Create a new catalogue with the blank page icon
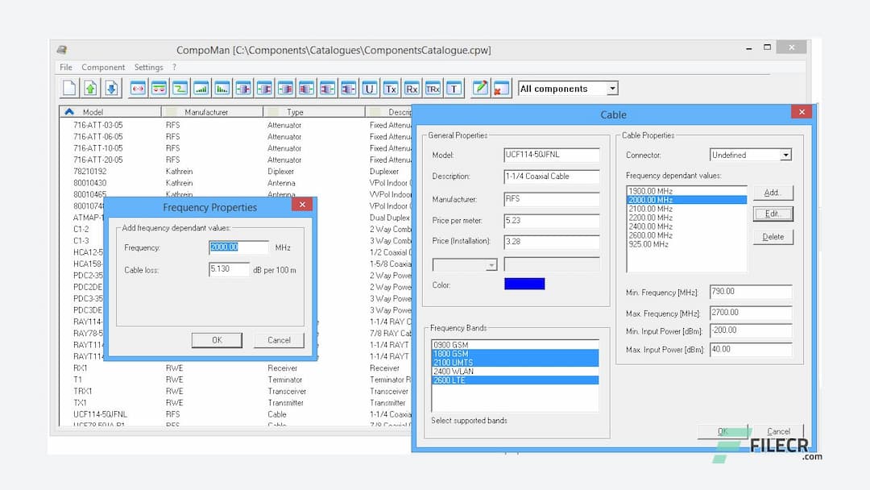This screenshot has width=870, height=490. (x=69, y=88)
